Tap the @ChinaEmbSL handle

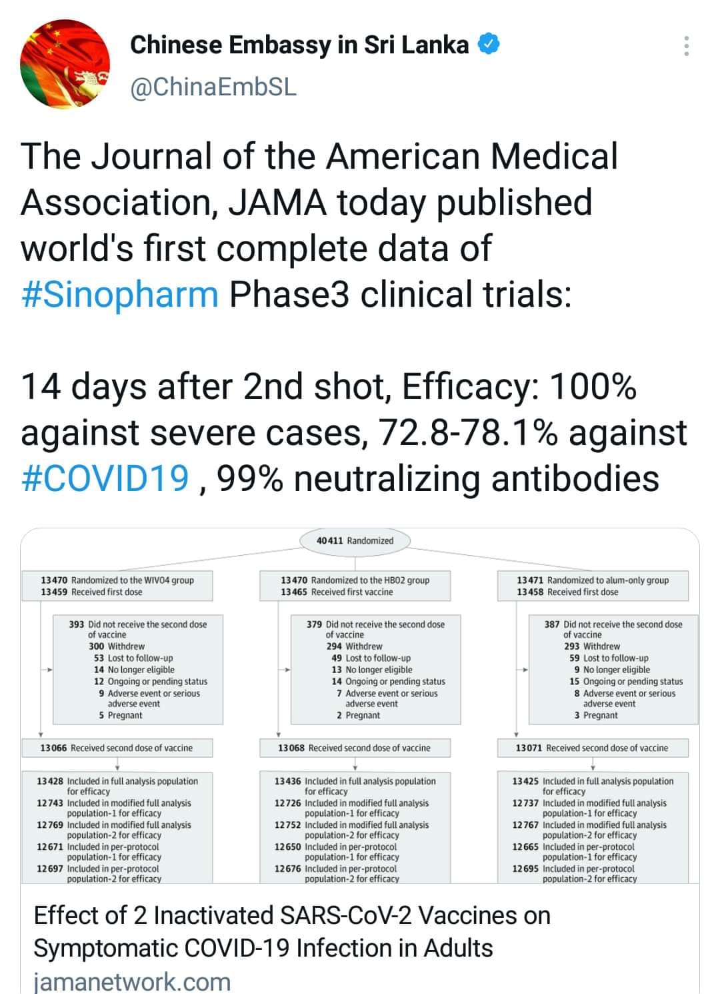[x=213, y=87]
